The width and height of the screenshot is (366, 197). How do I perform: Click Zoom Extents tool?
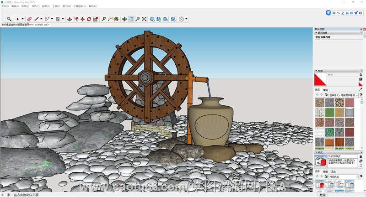(x=144, y=19)
